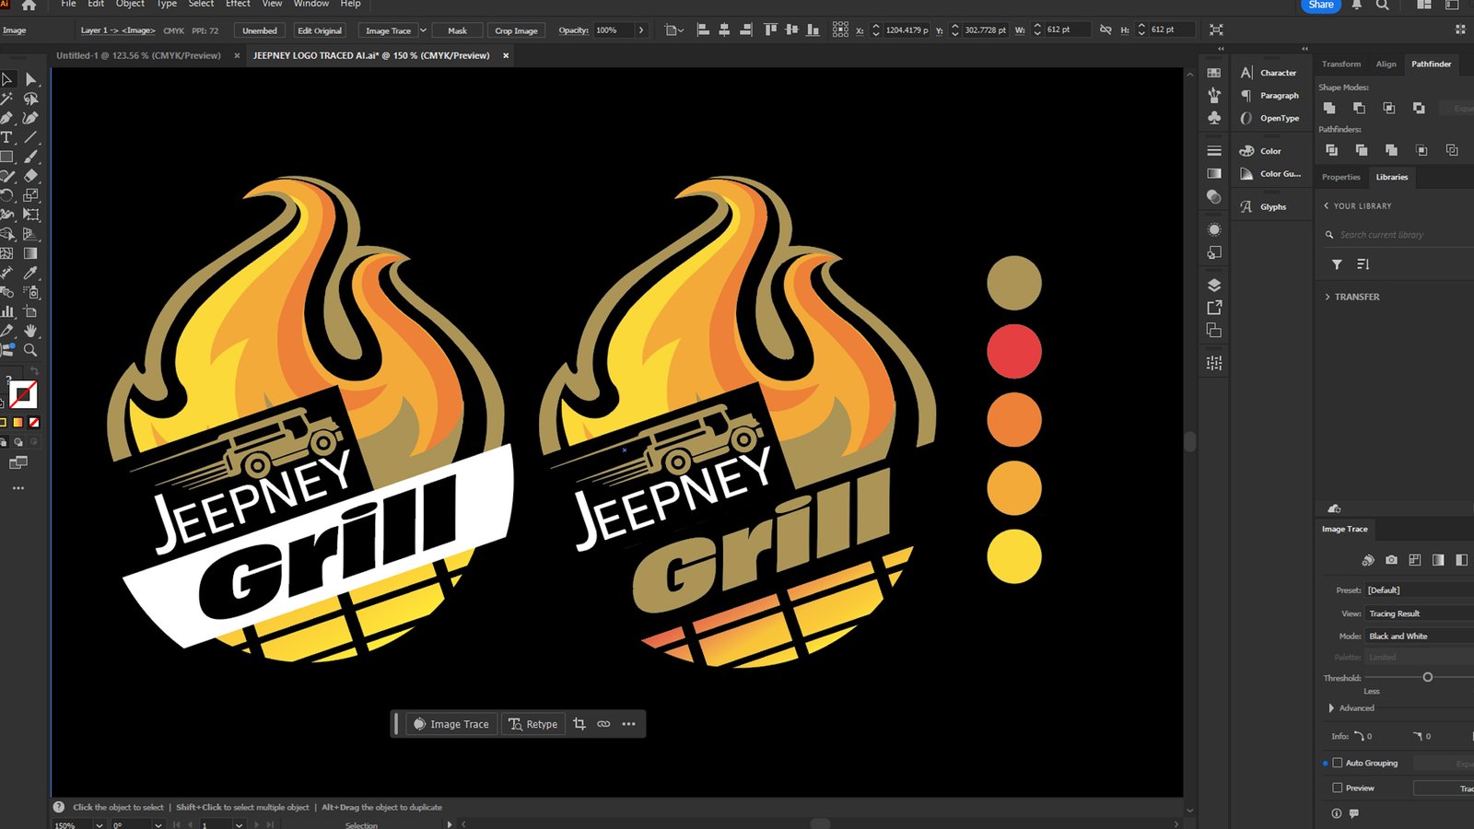Open the Mode Black and White dropdown
The width and height of the screenshot is (1474, 829).
click(x=1419, y=636)
